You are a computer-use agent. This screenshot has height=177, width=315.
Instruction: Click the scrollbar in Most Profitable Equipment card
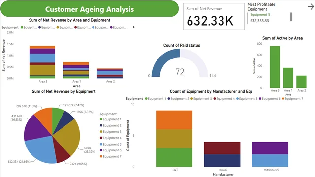291,17
